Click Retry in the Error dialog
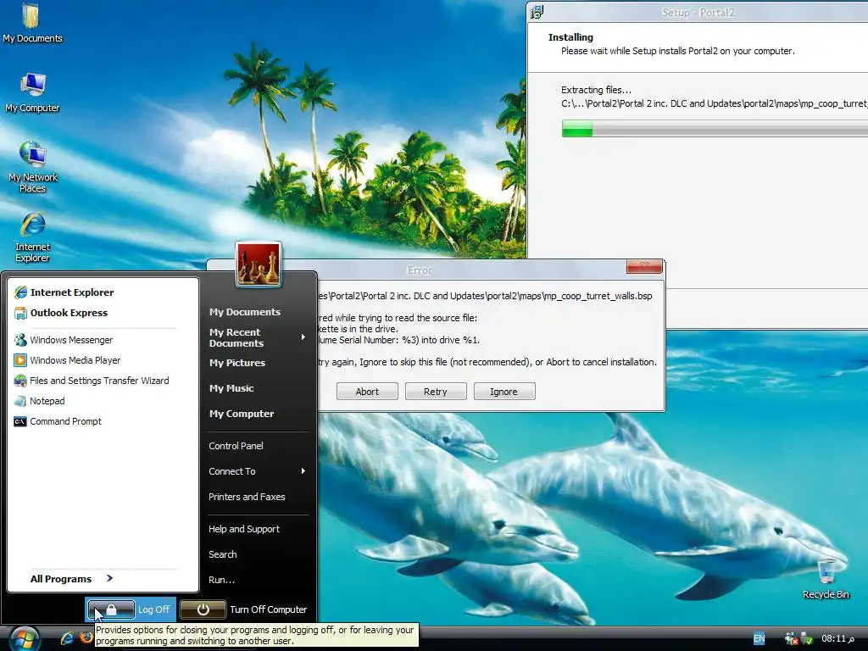This screenshot has width=868, height=651. click(436, 392)
